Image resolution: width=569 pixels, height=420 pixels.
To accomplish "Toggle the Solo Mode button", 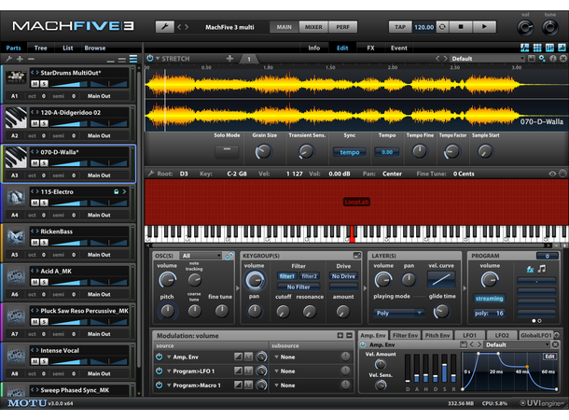I will tap(227, 151).
